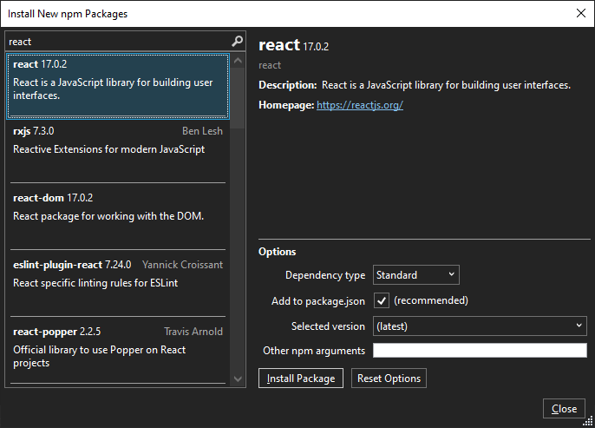Click the results list scroll up arrow
Image resolution: width=595 pixels, height=428 pixels.
pyautogui.click(x=238, y=61)
